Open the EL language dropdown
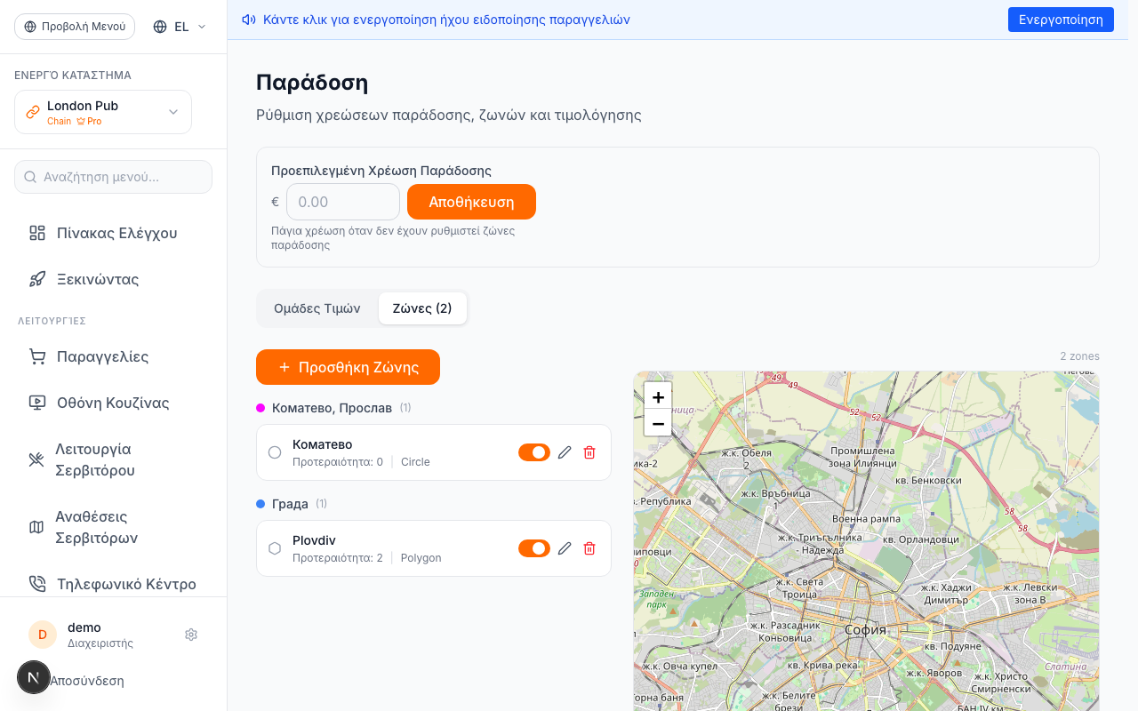The width and height of the screenshot is (1138, 711). coord(180,27)
